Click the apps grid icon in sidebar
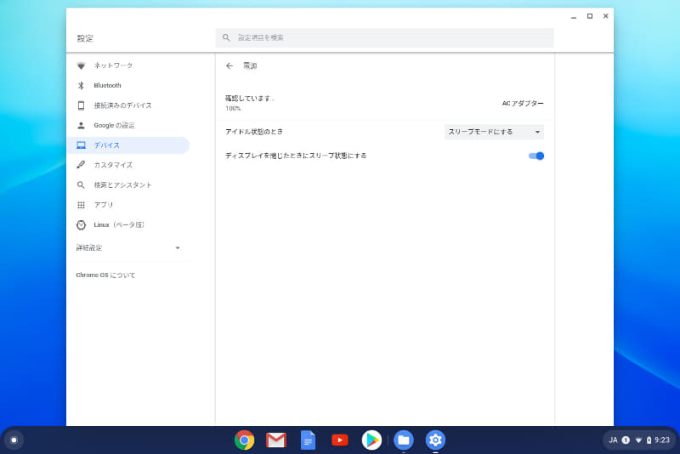680x454 pixels. pyautogui.click(x=81, y=205)
